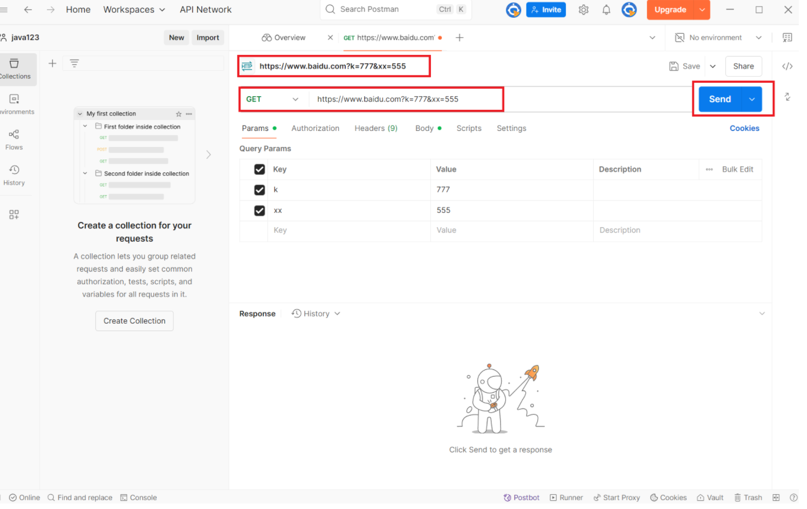Click the collections filter icon

click(x=74, y=63)
